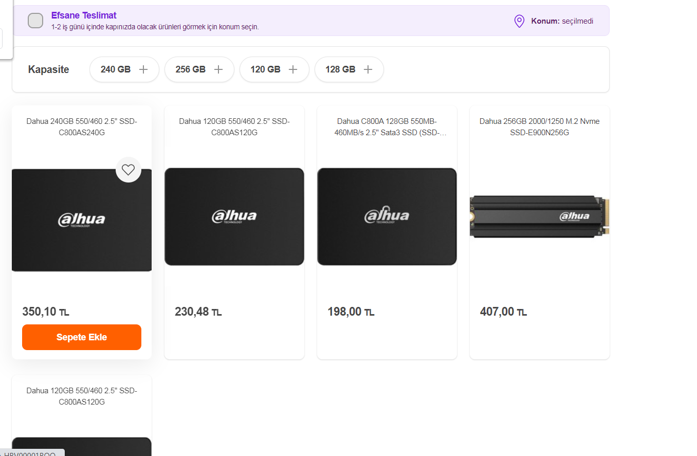The width and height of the screenshot is (697, 456).
Task: Click the 230,48 TL price
Action: pos(198,312)
